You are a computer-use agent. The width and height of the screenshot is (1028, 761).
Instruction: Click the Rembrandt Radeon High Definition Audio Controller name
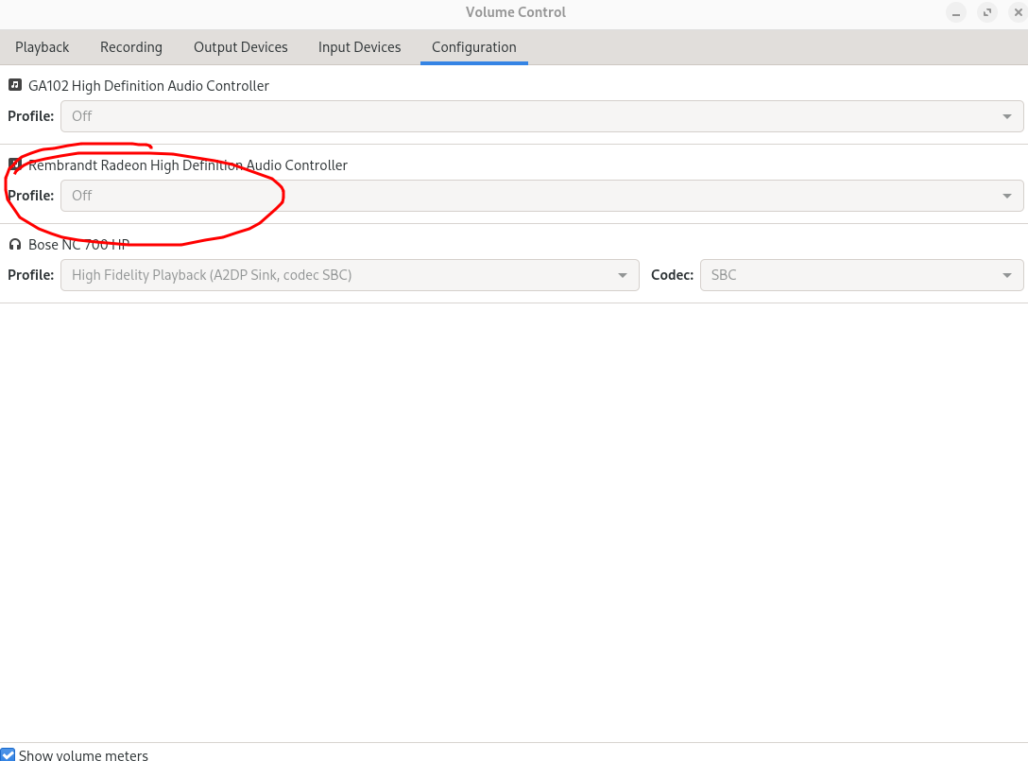[189, 165]
